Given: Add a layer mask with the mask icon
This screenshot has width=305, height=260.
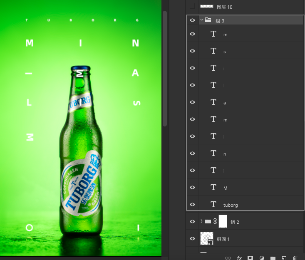Looking at the screenshot, I should pos(250,258).
